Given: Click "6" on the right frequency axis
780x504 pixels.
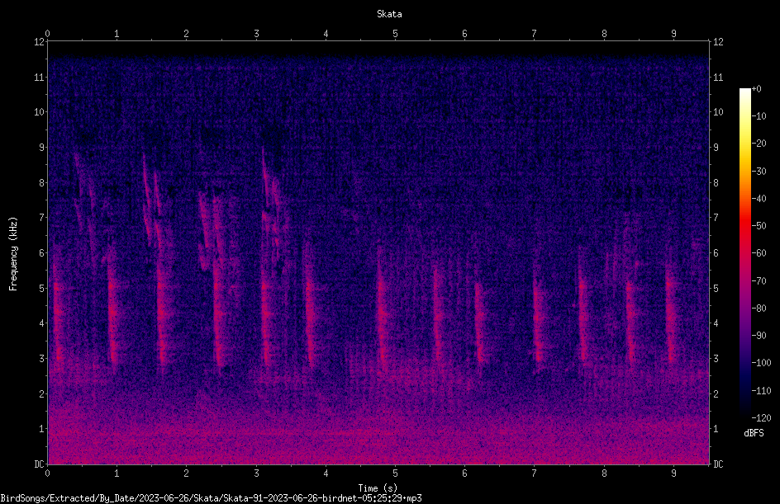Looking at the screenshot, I should tap(716, 252).
